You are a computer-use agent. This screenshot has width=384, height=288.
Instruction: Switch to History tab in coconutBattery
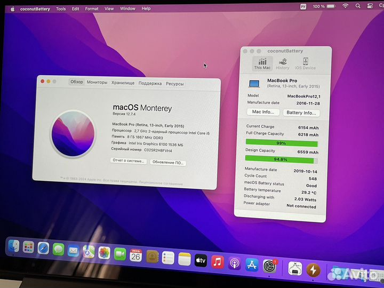(x=283, y=64)
